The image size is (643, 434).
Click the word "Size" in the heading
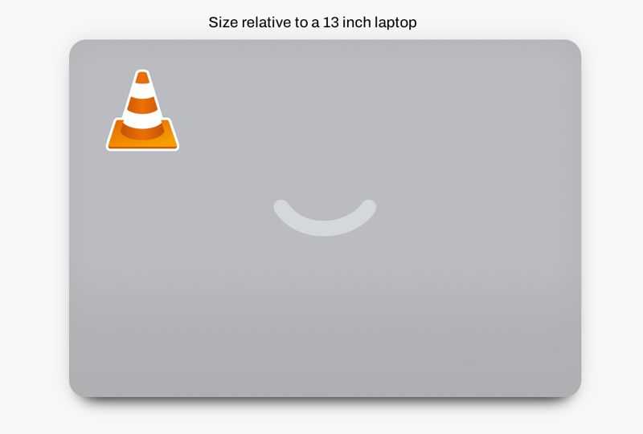click(x=223, y=22)
